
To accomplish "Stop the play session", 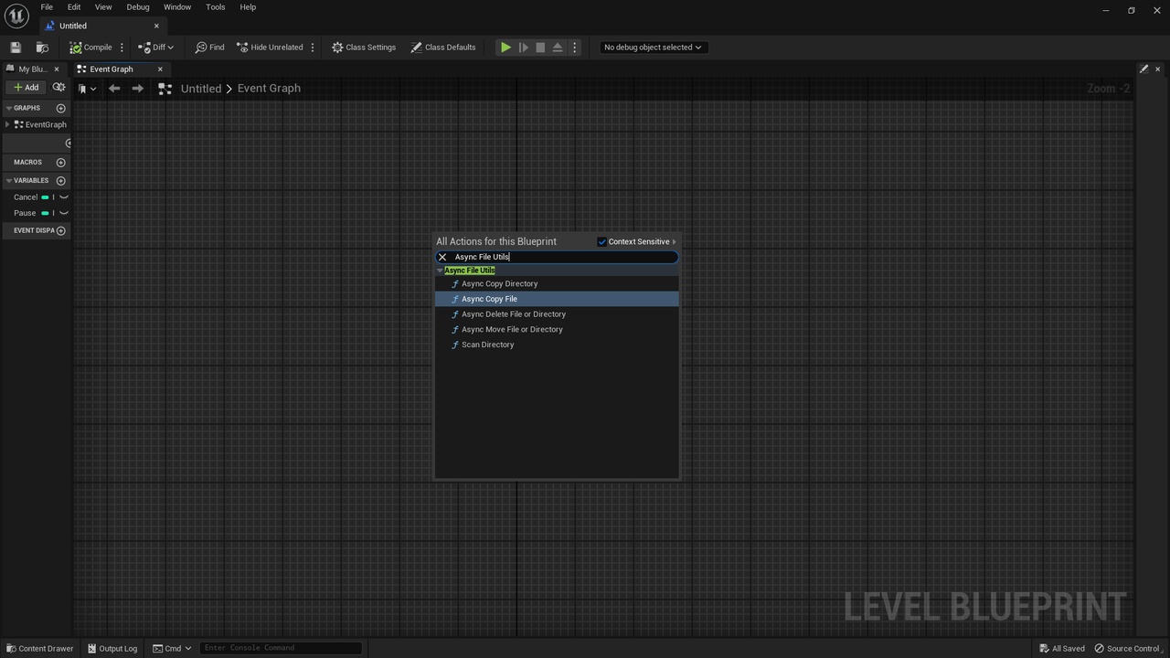I will click(540, 48).
